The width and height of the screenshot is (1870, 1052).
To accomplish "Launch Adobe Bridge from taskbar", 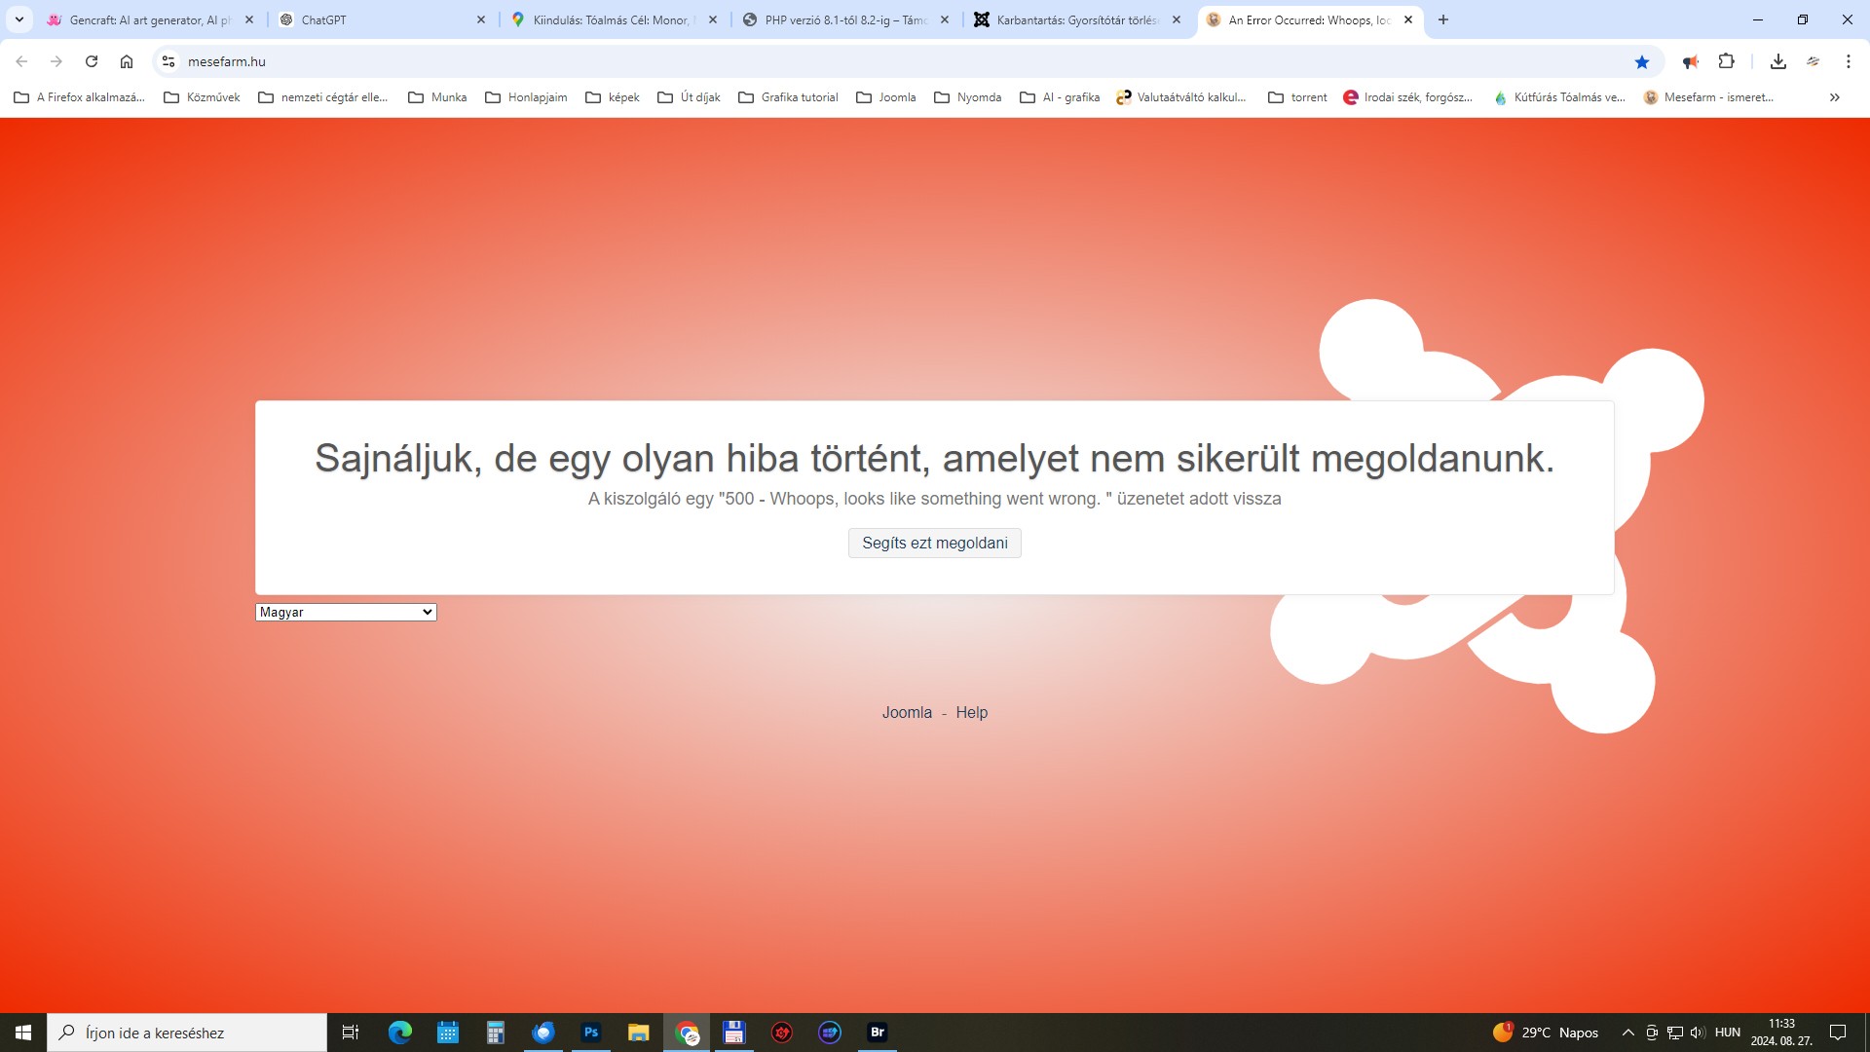I will [x=877, y=1033].
